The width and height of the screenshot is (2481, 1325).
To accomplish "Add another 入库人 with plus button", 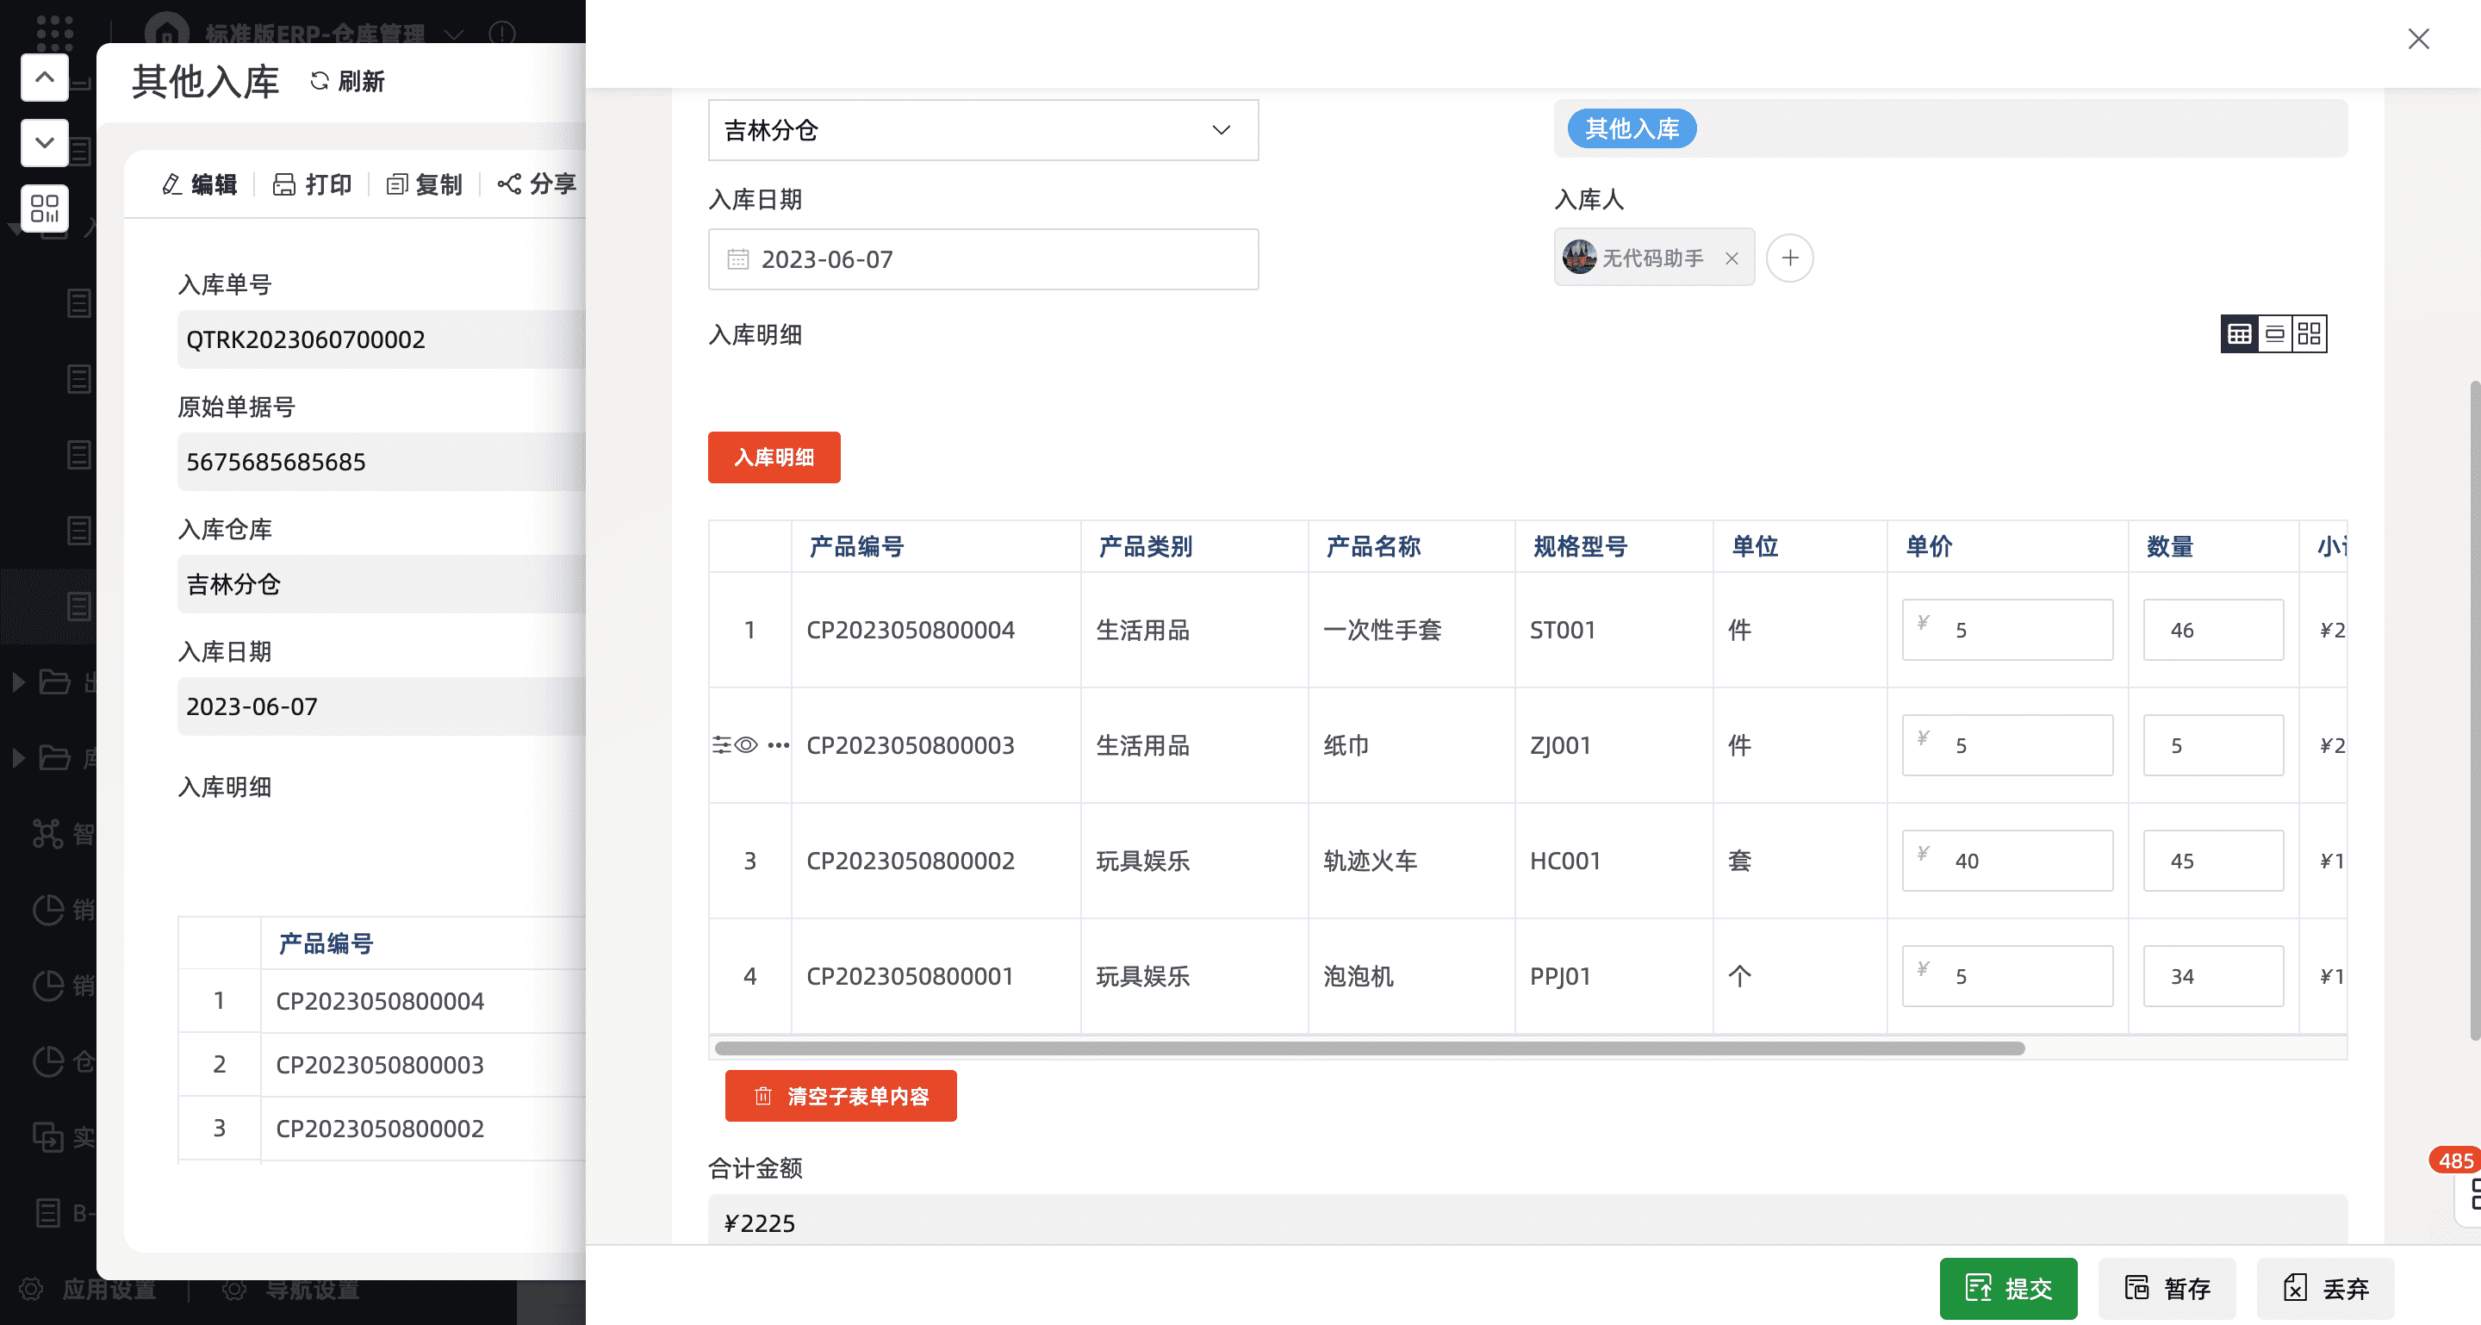I will point(1789,258).
